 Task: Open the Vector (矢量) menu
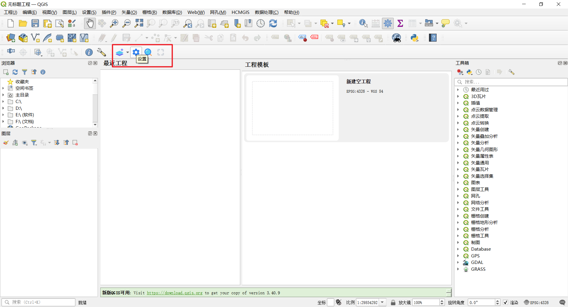pyautogui.click(x=129, y=12)
